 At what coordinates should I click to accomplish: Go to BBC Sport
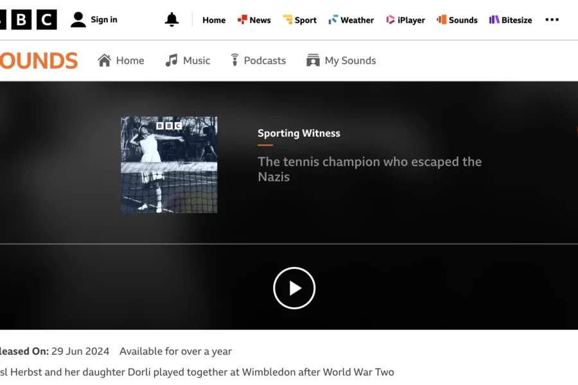(299, 20)
